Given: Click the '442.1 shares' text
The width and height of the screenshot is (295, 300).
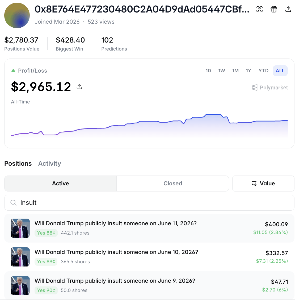Looking at the screenshot, I should point(75,233).
